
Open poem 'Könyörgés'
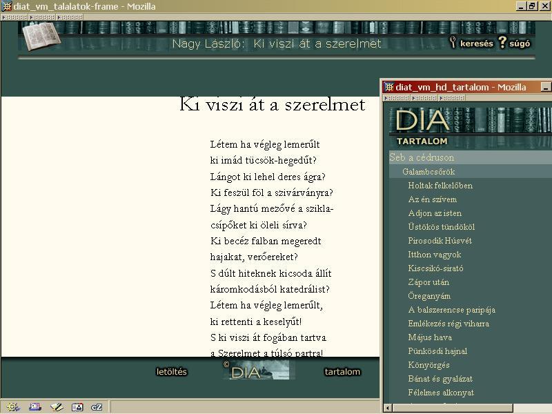[x=428, y=365]
